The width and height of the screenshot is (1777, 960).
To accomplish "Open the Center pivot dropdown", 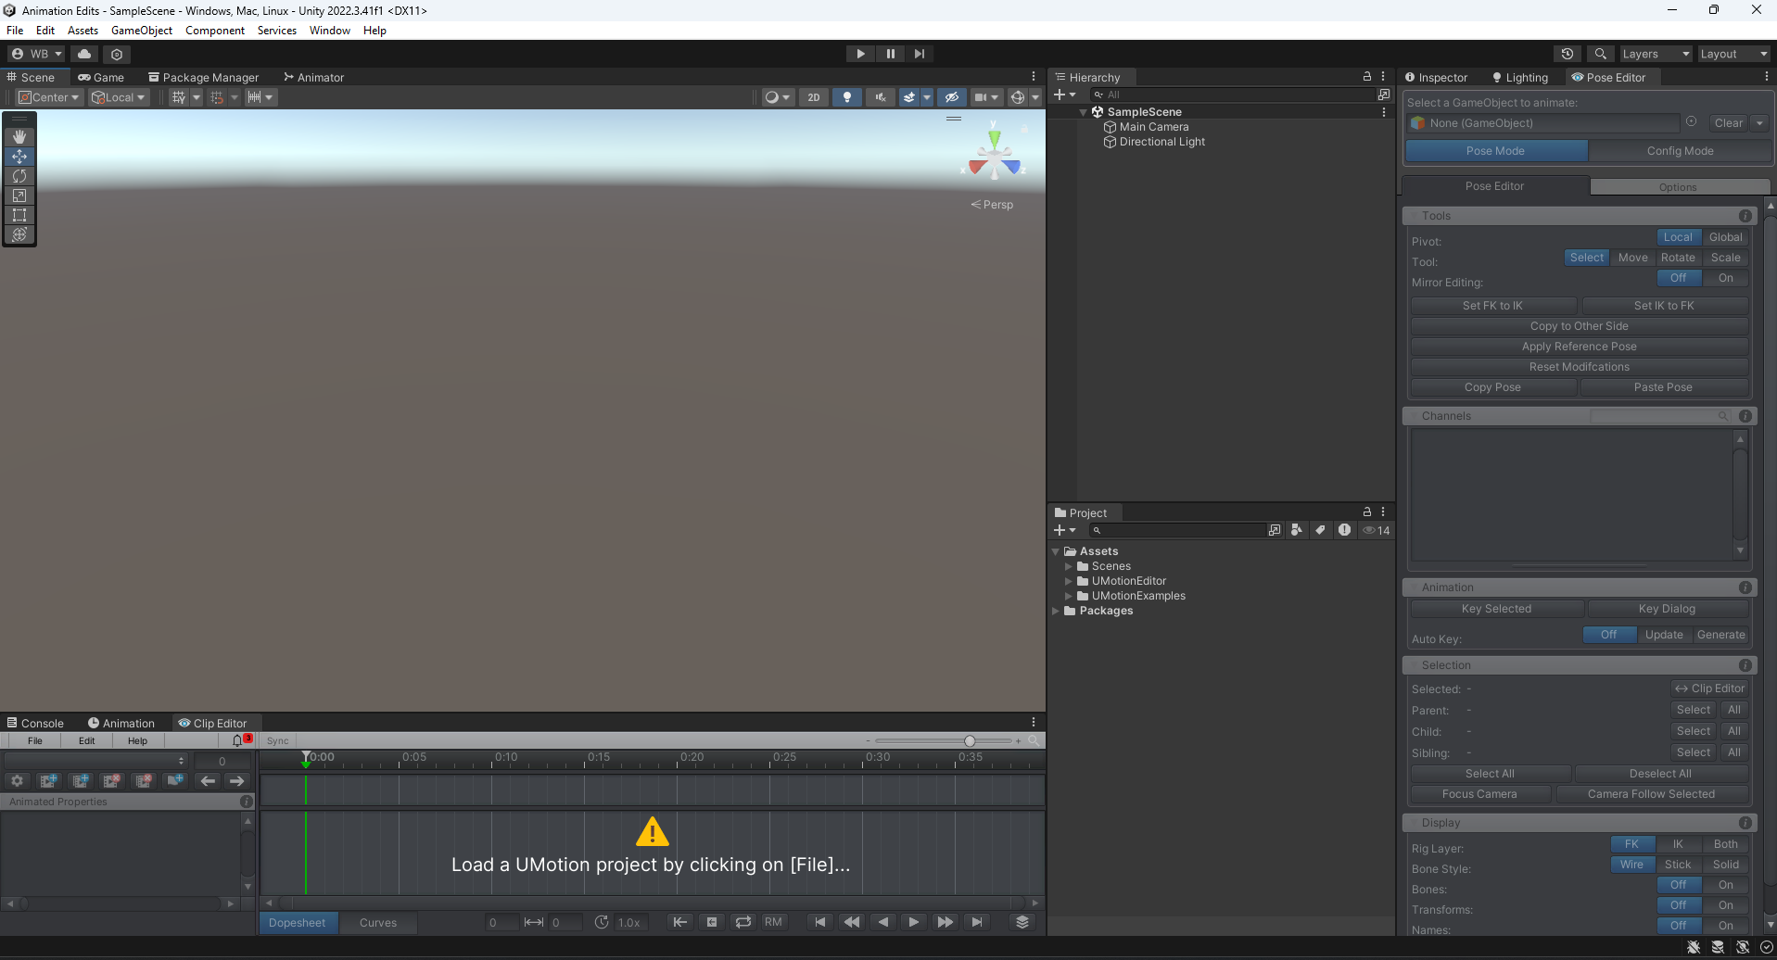I will (49, 97).
